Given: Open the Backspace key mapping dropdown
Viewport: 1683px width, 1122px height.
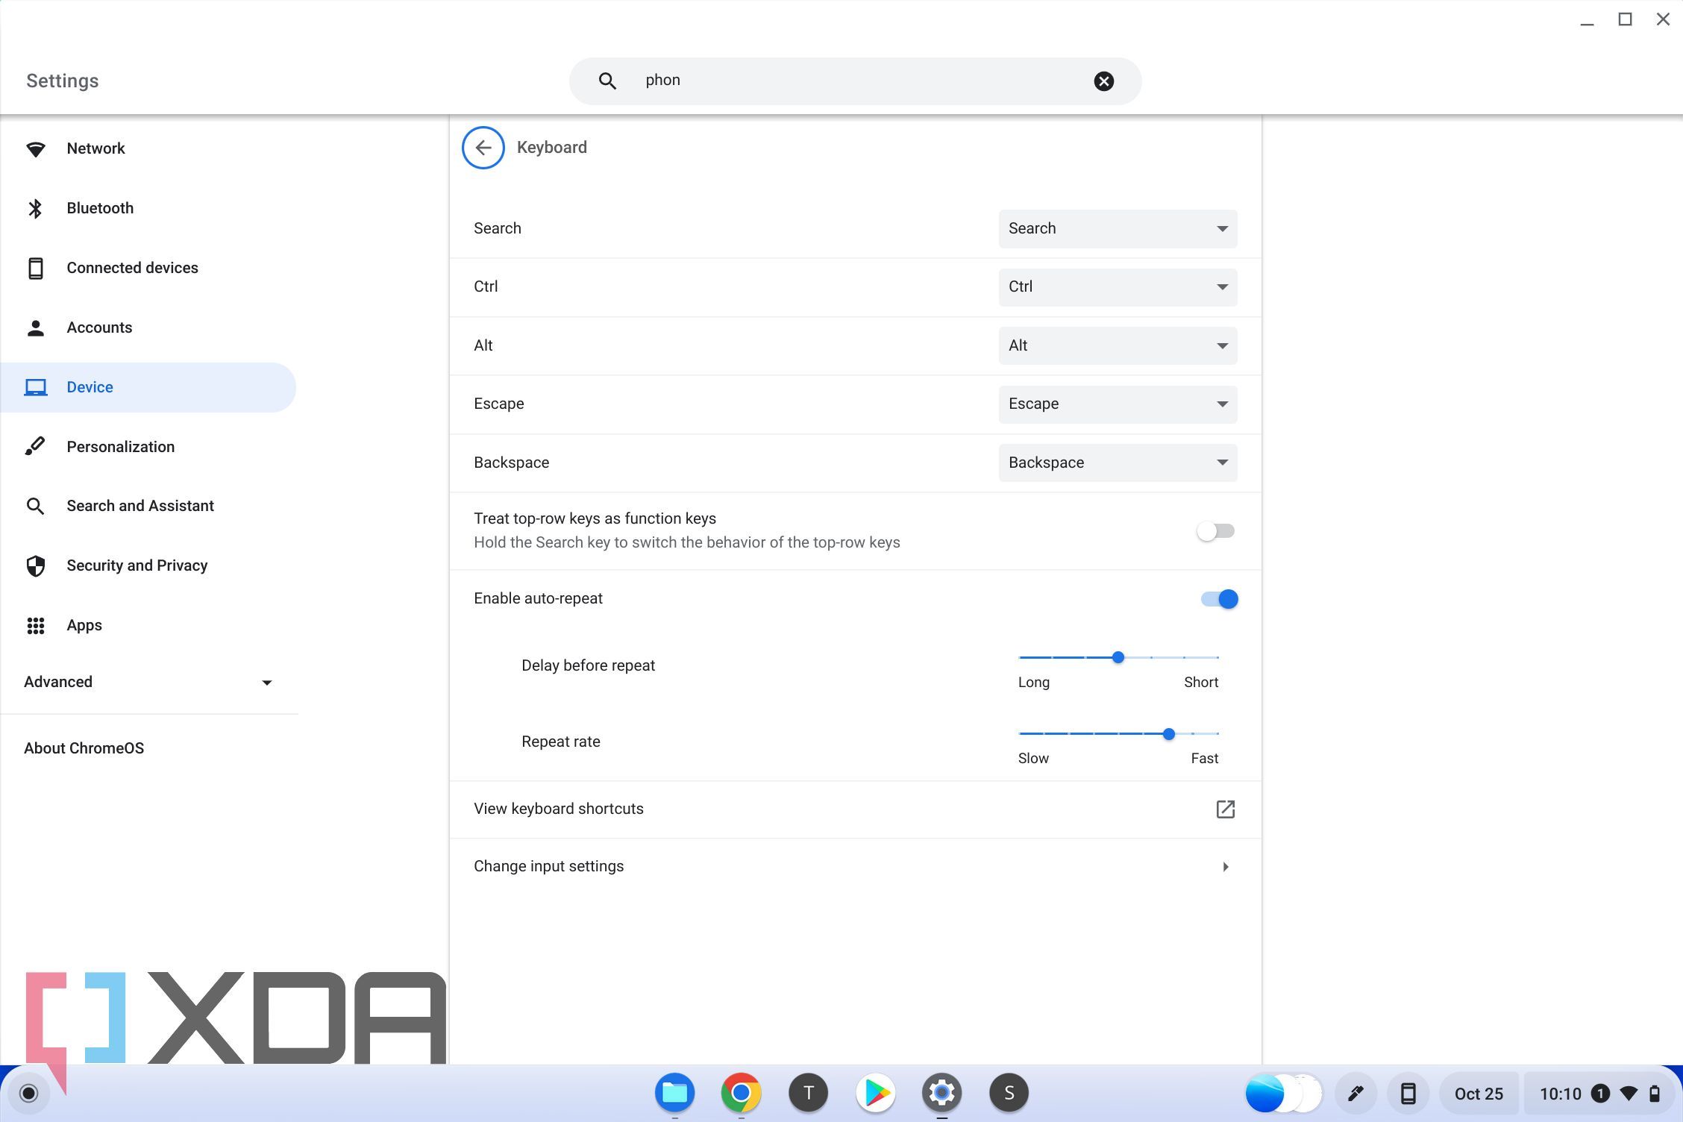Looking at the screenshot, I should (1117, 463).
